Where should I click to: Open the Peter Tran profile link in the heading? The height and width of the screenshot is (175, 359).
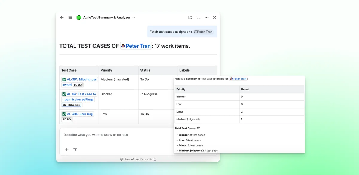(136, 46)
